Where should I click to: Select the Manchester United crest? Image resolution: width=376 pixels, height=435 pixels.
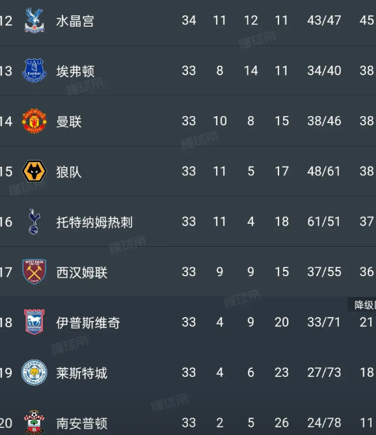coord(34,121)
